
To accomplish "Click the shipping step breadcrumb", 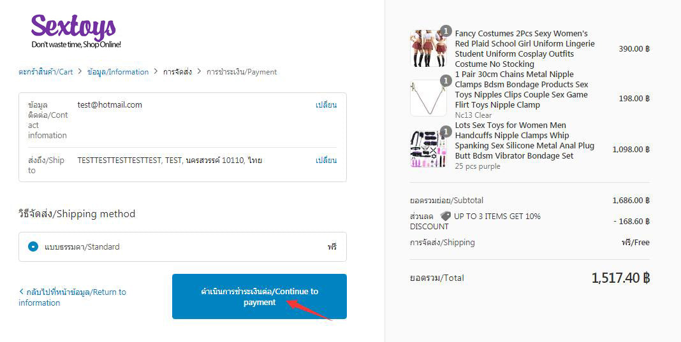I will [178, 72].
